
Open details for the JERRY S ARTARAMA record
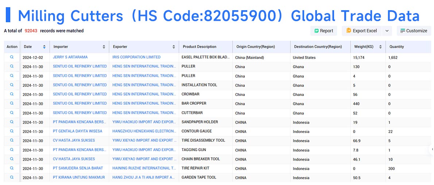point(12,57)
